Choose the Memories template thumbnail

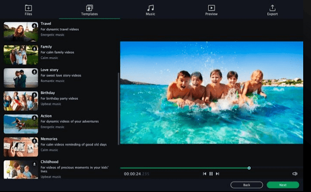point(21,147)
